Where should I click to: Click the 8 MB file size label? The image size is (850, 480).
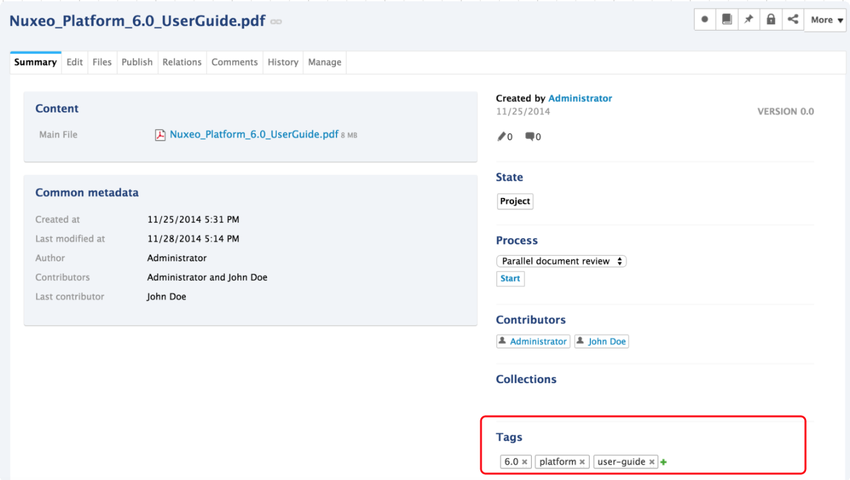[349, 136]
